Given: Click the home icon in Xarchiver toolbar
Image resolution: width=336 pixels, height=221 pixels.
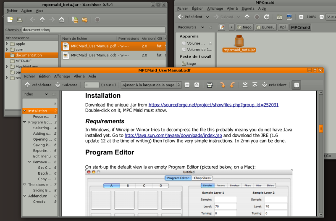Looking at the screenshot, I should (x=62, y=20).
